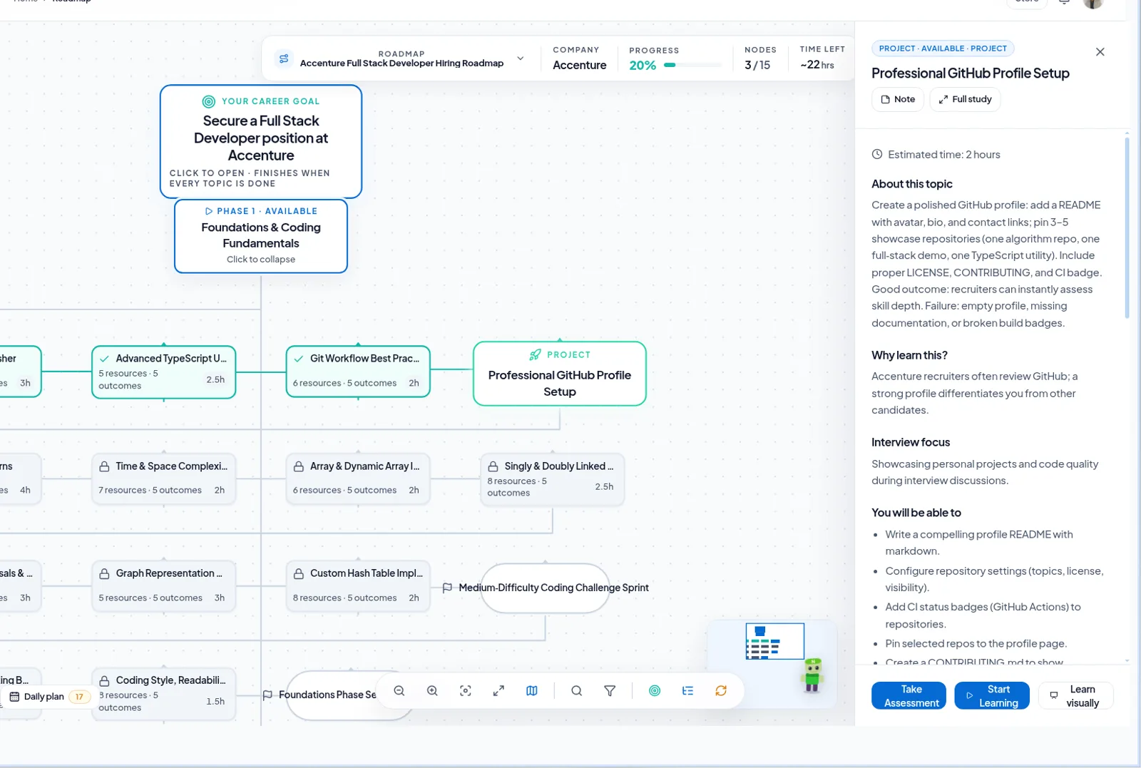Click the fit-to-view focus icon
The image size is (1141, 768).
[466, 691]
